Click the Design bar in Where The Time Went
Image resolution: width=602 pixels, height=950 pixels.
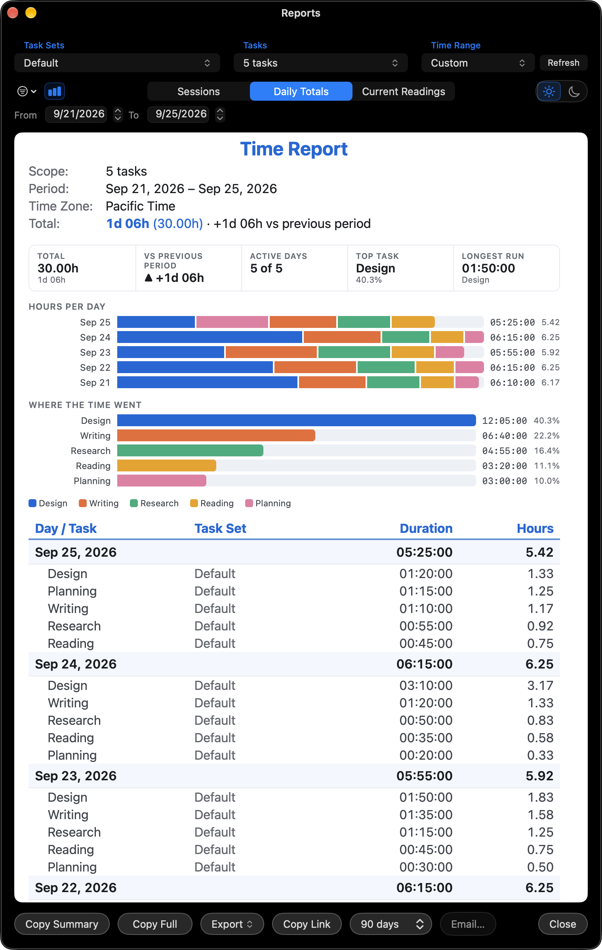coord(297,420)
